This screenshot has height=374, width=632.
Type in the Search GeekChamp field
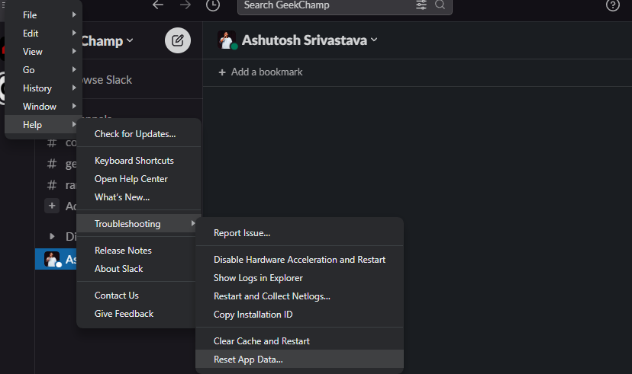[328, 5]
